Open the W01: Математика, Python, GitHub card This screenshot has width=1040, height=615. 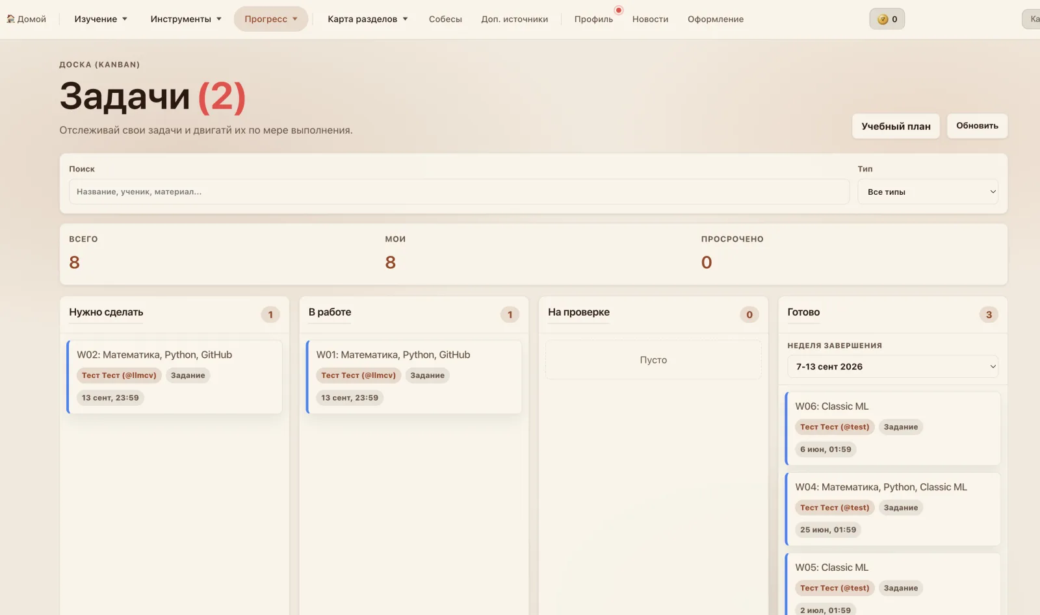pos(413,377)
